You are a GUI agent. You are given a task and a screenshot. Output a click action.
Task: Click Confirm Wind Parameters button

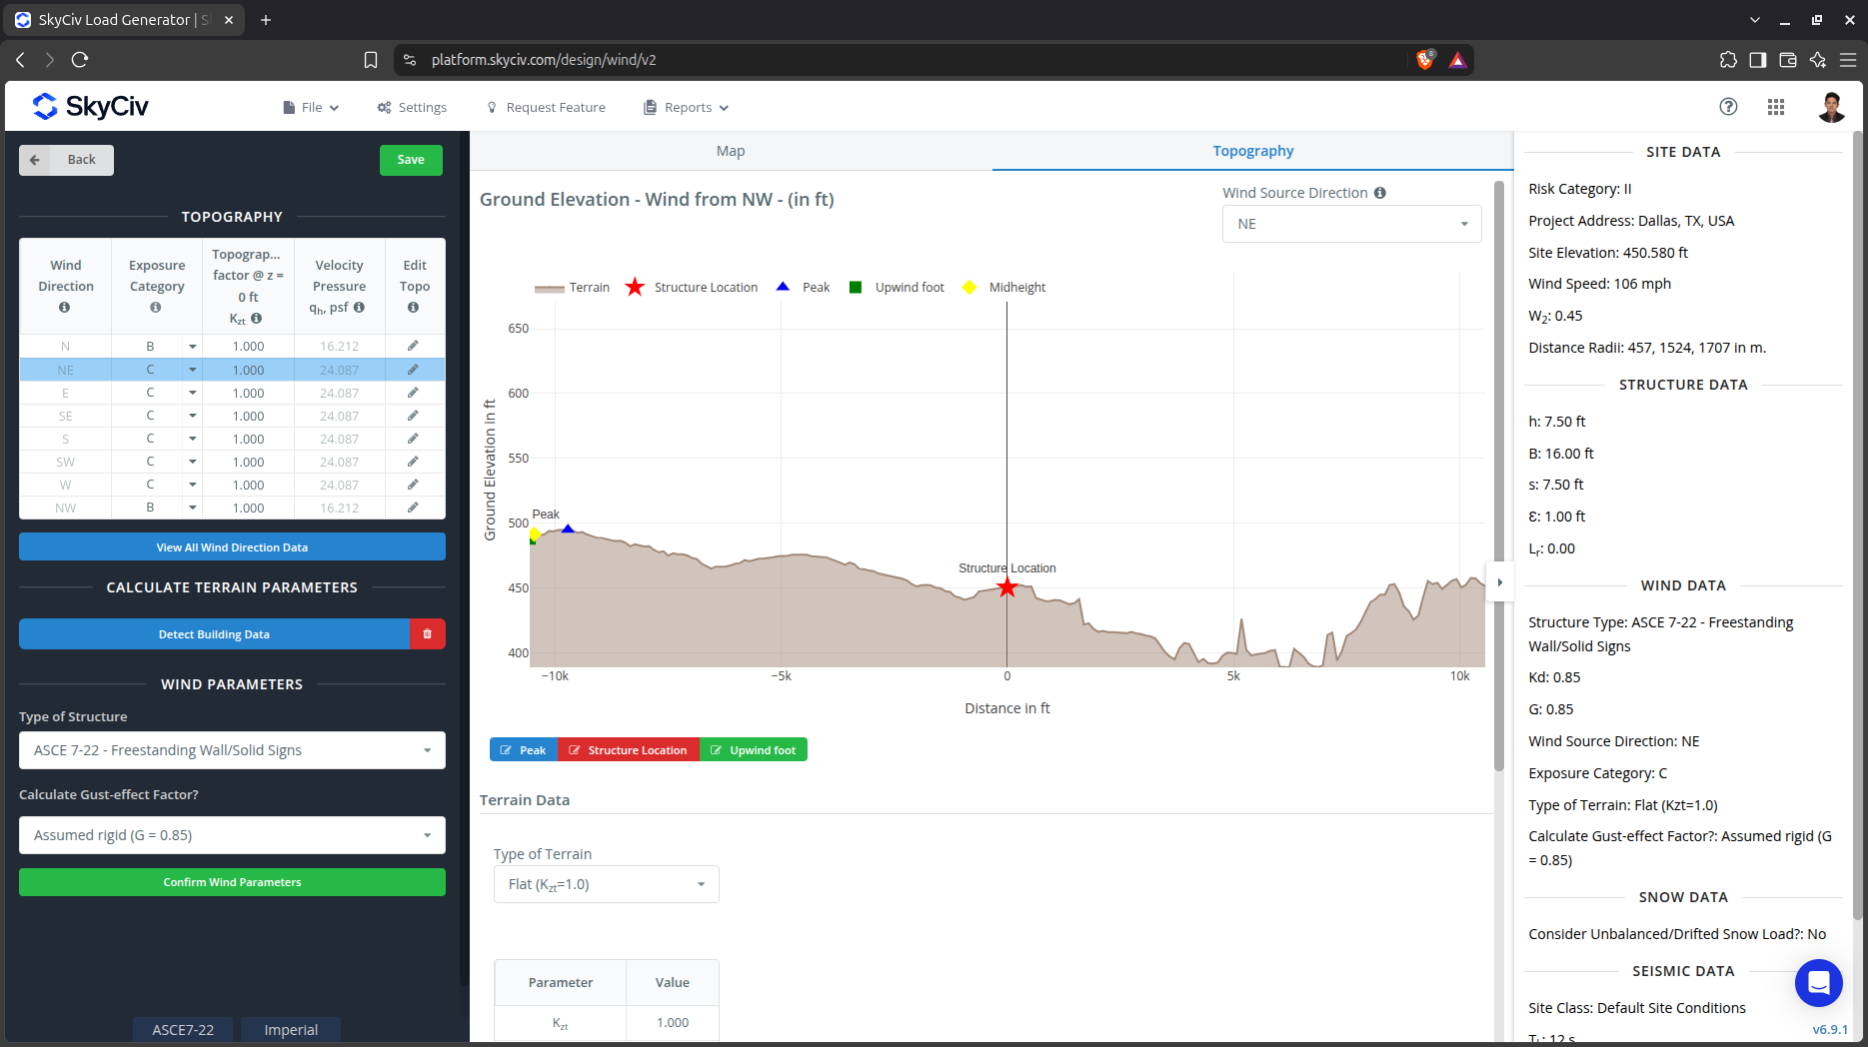click(232, 882)
